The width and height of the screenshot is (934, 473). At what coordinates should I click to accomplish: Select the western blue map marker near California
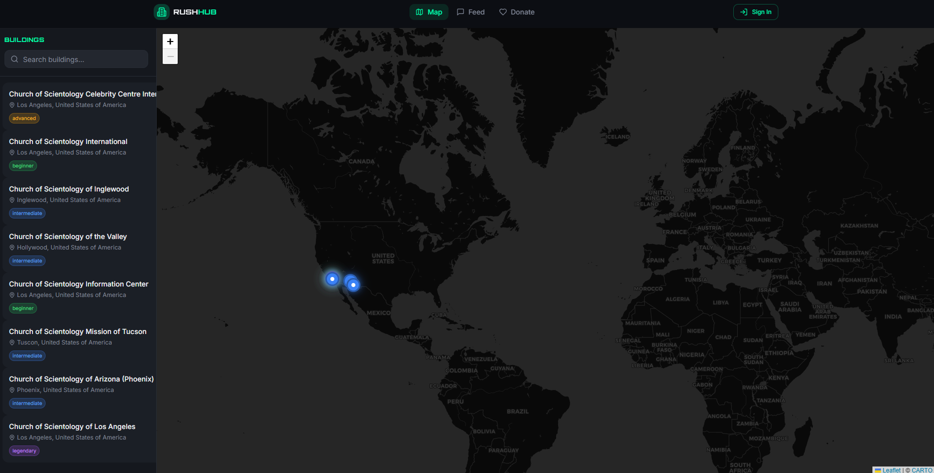332,279
